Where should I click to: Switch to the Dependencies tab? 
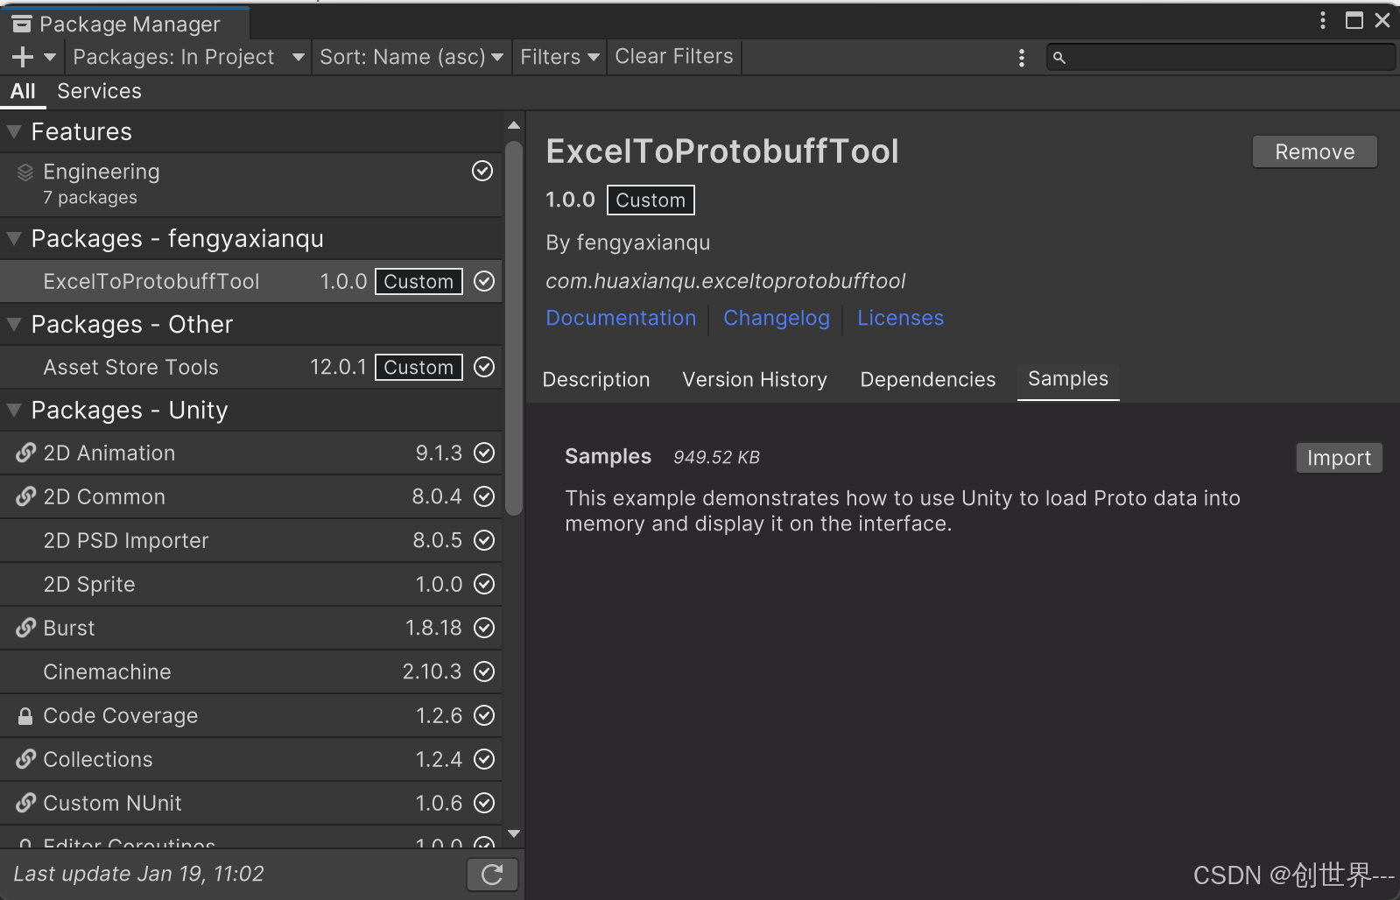(928, 379)
